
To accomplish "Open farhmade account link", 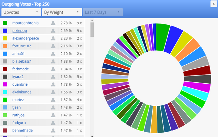I will click(20, 69).
